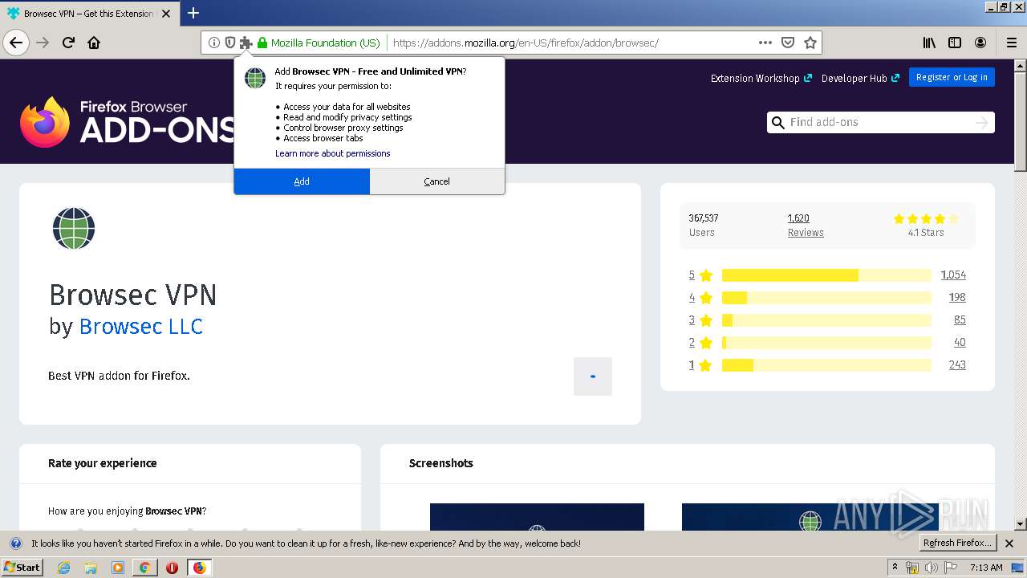Screen dimensions: 1027x578
Task: Open the Library bookshelf icon
Action: click(x=929, y=43)
